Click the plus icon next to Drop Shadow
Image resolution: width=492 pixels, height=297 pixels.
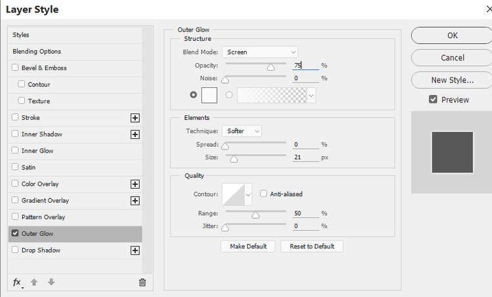click(x=135, y=250)
